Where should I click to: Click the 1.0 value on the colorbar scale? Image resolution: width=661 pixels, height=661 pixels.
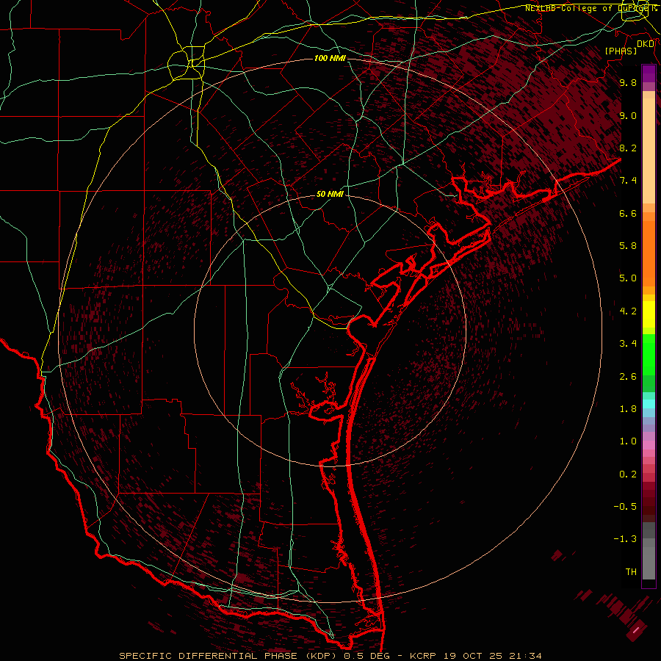pos(628,441)
